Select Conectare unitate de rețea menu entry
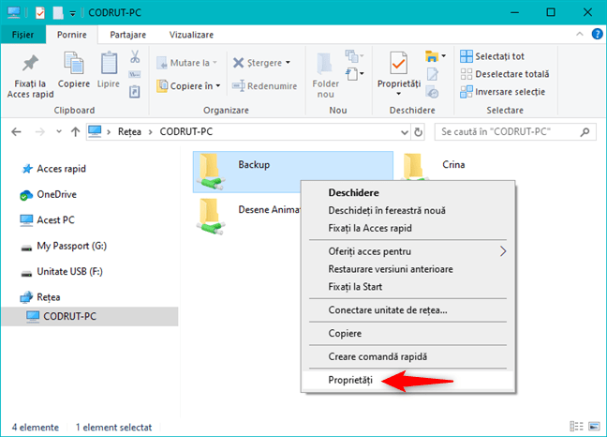 tap(388, 309)
